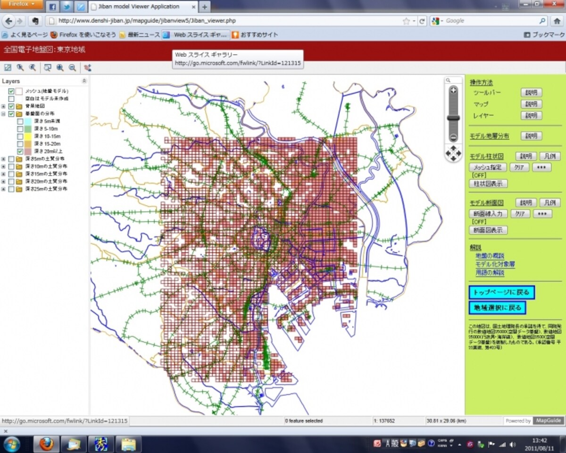Click the zoom-extents toolbar icon
The height and width of the screenshot is (453, 566).
[8, 67]
